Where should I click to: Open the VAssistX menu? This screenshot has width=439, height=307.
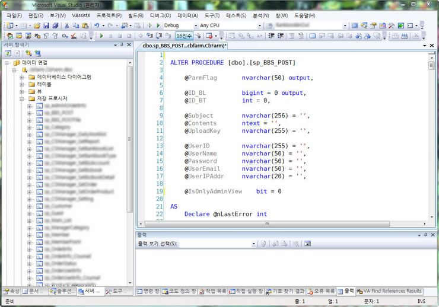click(x=81, y=15)
